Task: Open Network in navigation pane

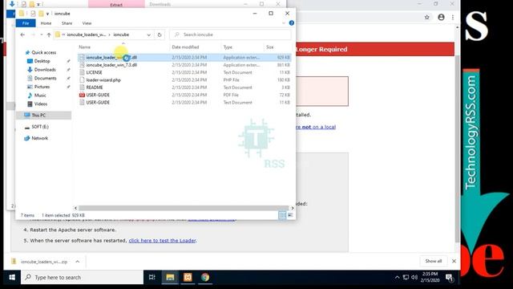Action: pos(39,138)
